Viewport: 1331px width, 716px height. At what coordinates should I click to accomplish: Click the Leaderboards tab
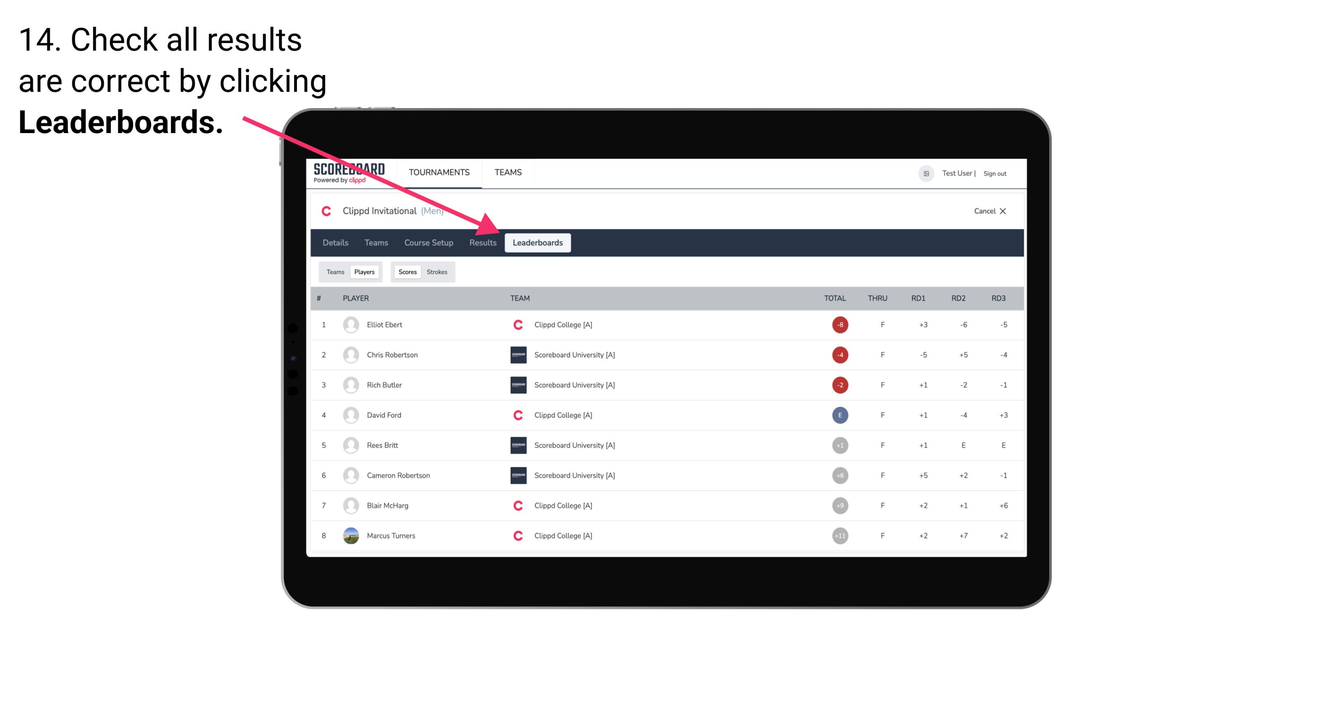tap(538, 243)
